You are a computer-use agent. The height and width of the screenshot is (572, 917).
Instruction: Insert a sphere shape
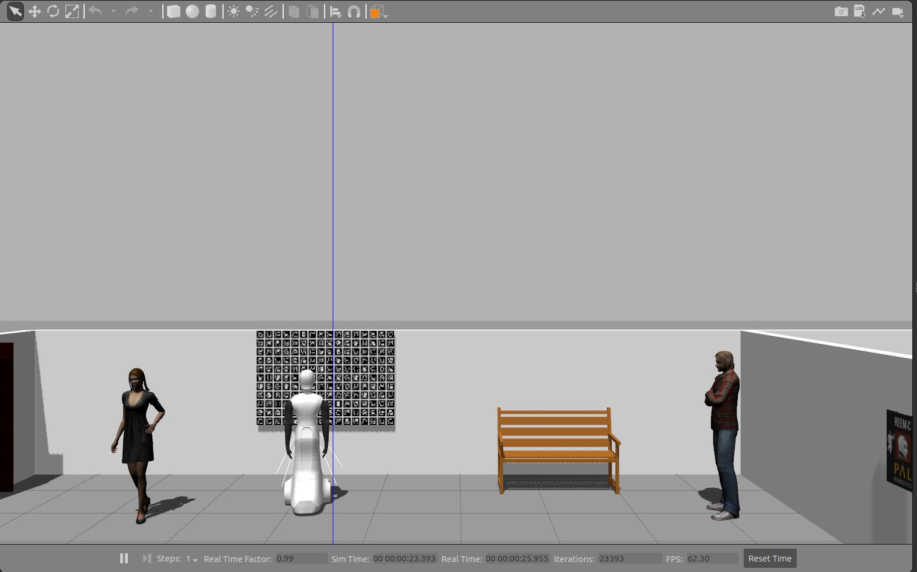[192, 12]
